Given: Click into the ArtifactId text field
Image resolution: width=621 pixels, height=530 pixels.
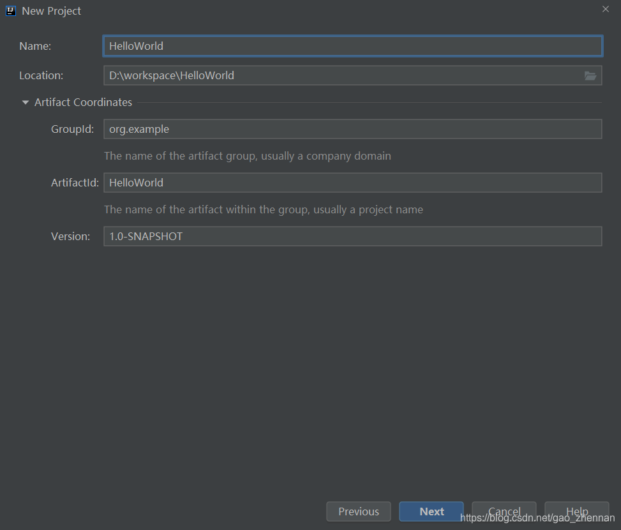Looking at the screenshot, I should pyautogui.click(x=352, y=183).
